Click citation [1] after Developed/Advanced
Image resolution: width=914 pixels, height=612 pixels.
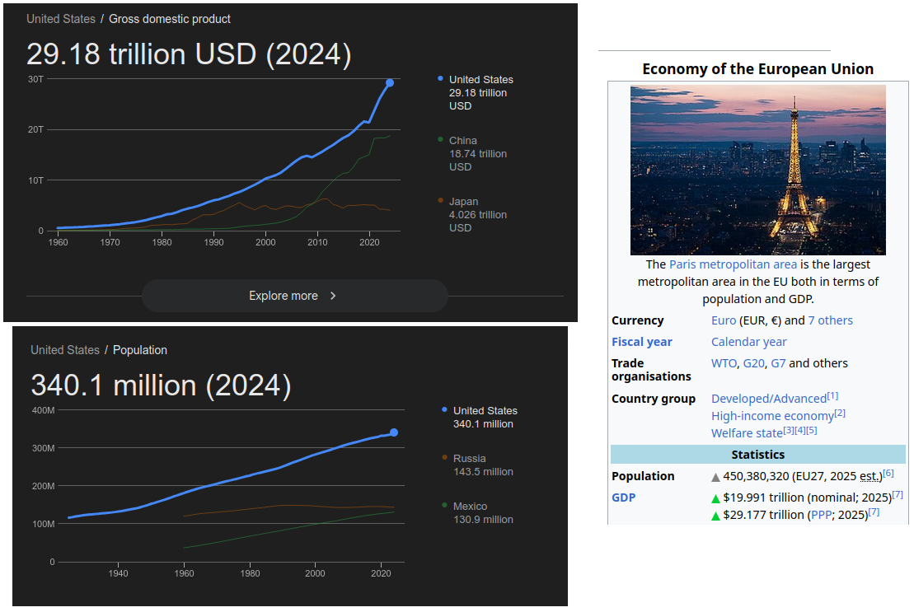(x=832, y=396)
